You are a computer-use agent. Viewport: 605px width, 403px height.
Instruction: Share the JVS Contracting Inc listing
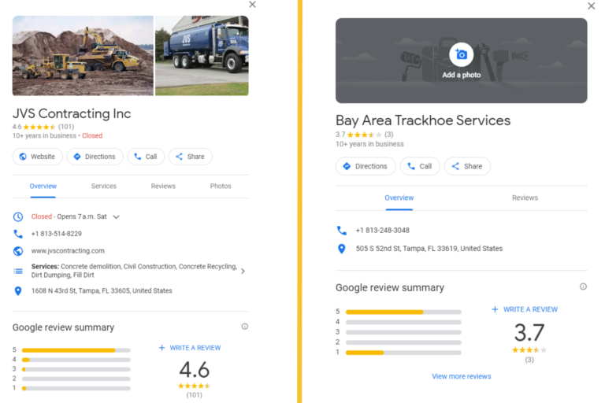pos(190,157)
